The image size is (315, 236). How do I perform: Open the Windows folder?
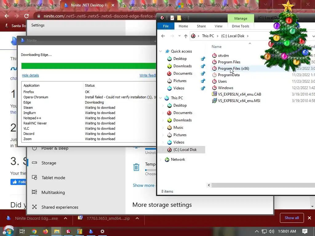point(225,88)
